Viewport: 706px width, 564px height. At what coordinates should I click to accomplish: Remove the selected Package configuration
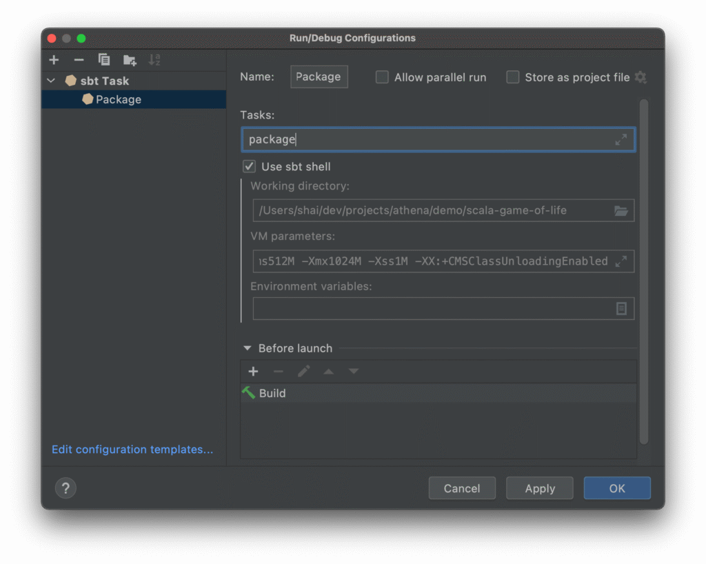click(x=79, y=60)
